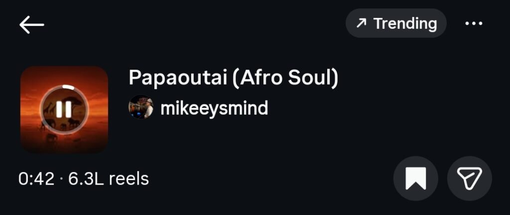Tap the Trending label text

pos(405,23)
